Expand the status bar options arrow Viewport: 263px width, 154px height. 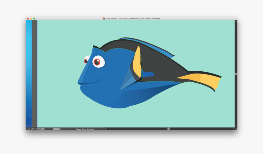(x=102, y=129)
